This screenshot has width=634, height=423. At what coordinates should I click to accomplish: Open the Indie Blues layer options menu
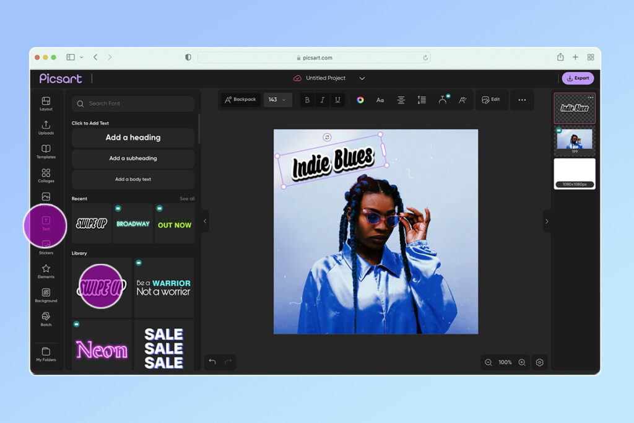(x=591, y=97)
